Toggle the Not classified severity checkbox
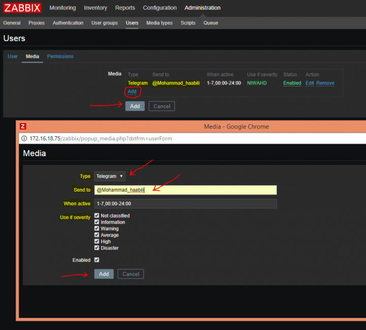 pyautogui.click(x=97, y=215)
